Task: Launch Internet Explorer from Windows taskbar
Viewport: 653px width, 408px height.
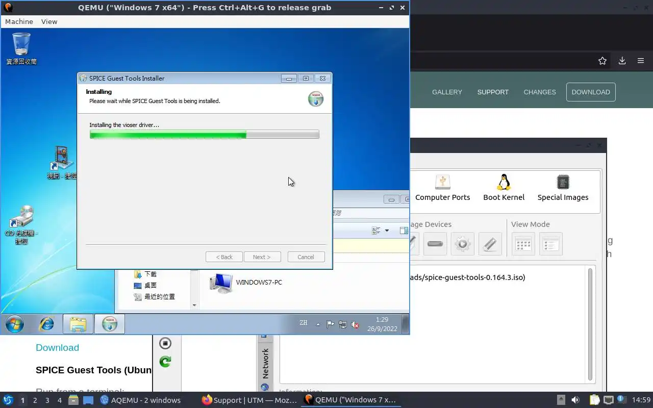Action: point(47,324)
